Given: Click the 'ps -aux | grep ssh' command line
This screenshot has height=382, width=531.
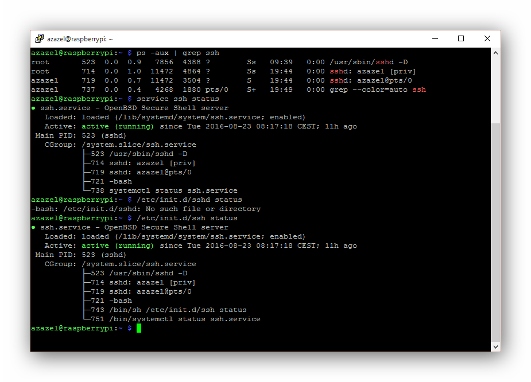Looking at the screenshot, I should pyautogui.click(x=177, y=53).
